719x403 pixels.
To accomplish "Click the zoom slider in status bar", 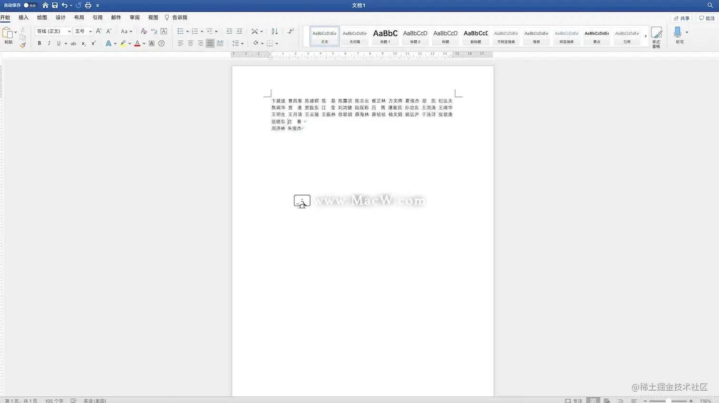I will pos(668,401).
